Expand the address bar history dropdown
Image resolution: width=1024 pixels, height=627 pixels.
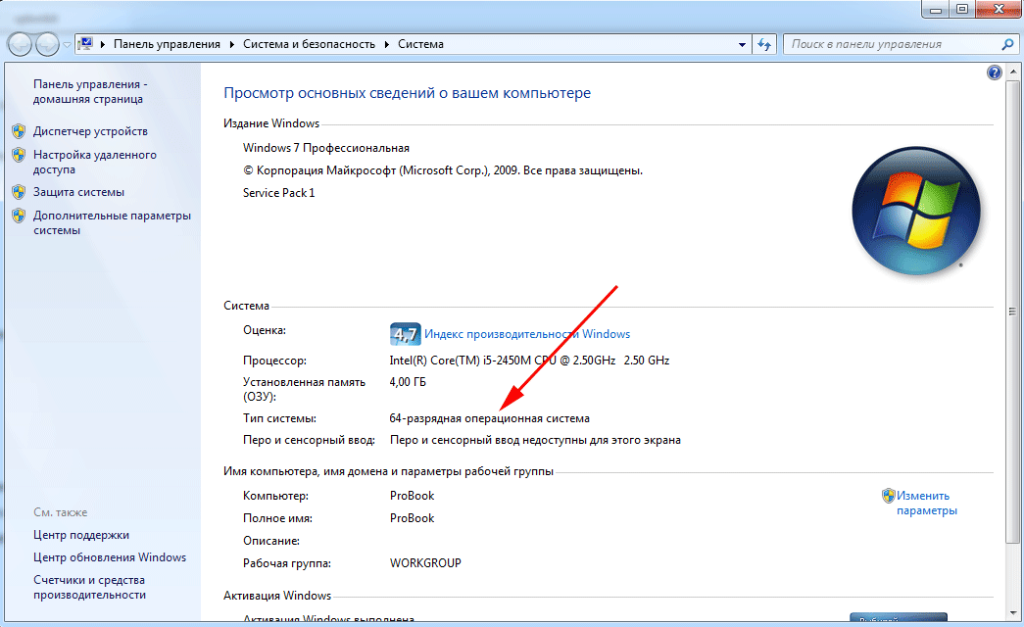742,44
